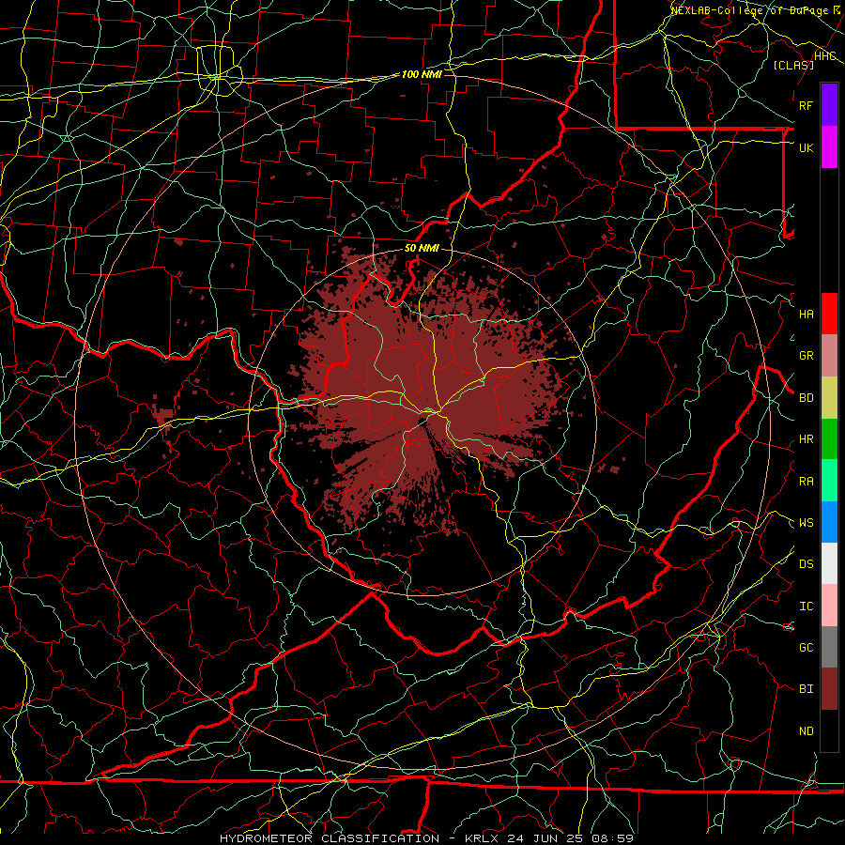Image resolution: width=845 pixels, height=845 pixels.
Task: Select the GR legend label
Action: click(807, 356)
